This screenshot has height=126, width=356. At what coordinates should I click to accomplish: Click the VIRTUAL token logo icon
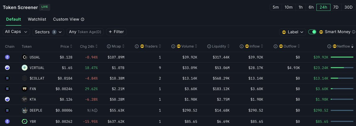click(25, 68)
